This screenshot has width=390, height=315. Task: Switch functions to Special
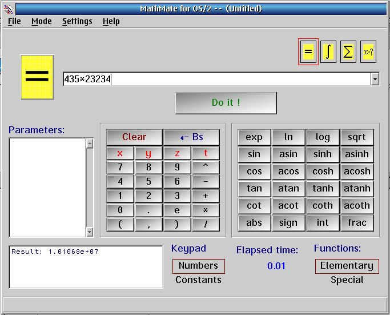[347, 280]
